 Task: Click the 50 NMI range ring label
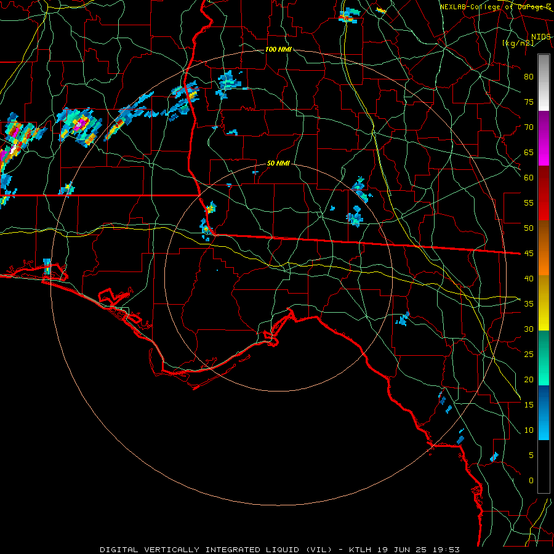(278, 163)
